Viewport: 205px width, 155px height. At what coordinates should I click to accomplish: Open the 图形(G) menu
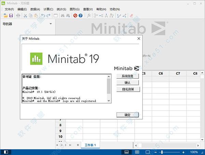(74, 9)
